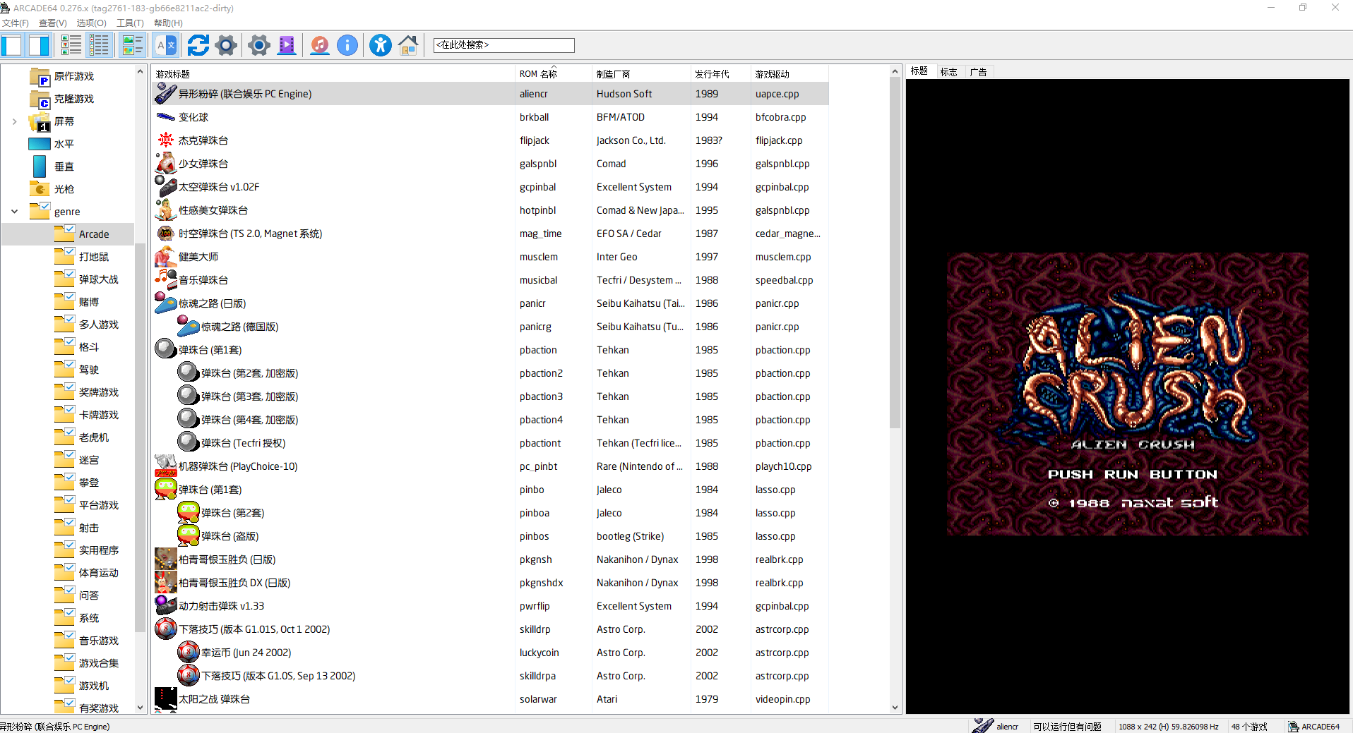Sort by 游戏标题 column header
Screen dimensions: 1353x733
click(333, 73)
